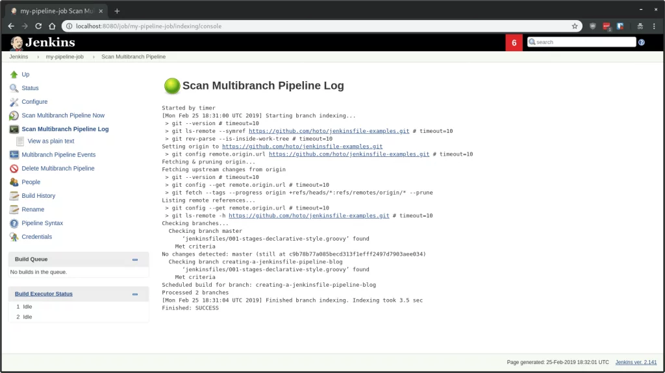Open the Build History link
665x373 pixels.
pyautogui.click(x=38, y=196)
